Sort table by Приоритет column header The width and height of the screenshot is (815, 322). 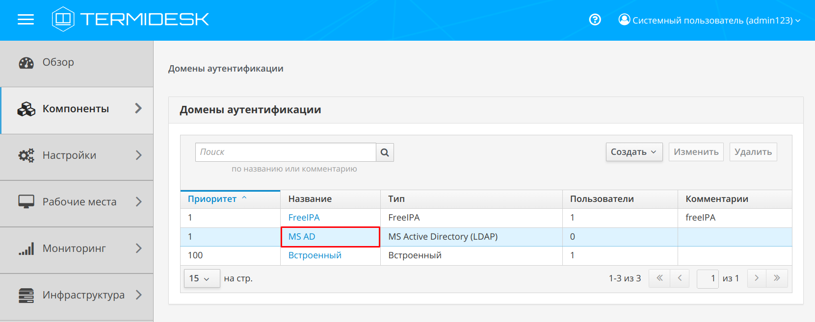click(x=212, y=199)
